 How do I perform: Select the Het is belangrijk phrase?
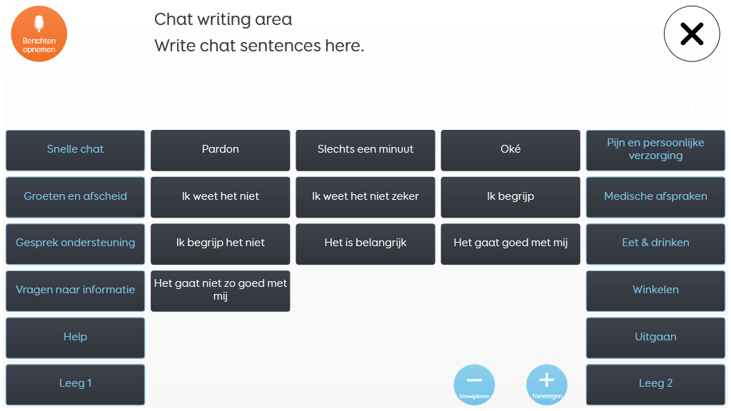tap(365, 244)
